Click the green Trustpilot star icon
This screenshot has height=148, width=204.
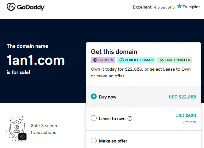179,6
